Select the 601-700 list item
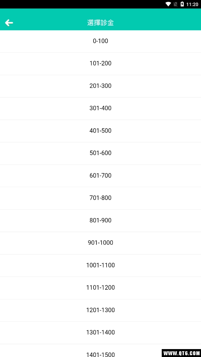The image size is (201, 357). pos(100,176)
